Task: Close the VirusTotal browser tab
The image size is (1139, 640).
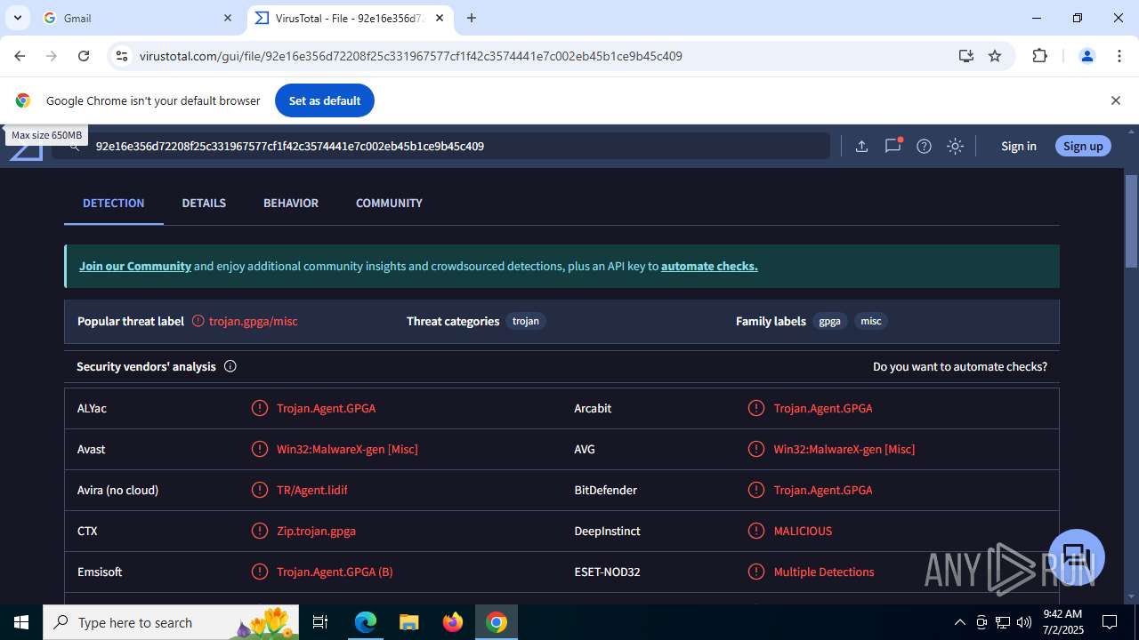Action: tap(440, 18)
